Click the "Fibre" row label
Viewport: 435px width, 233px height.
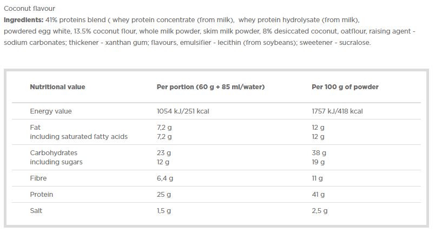[38, 178]
